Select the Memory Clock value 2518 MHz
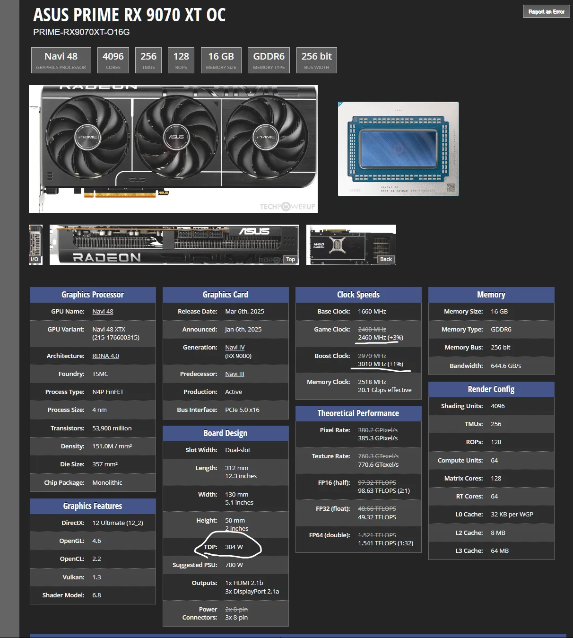This screenshot has height=638, width=573. [x=372, y=382]
